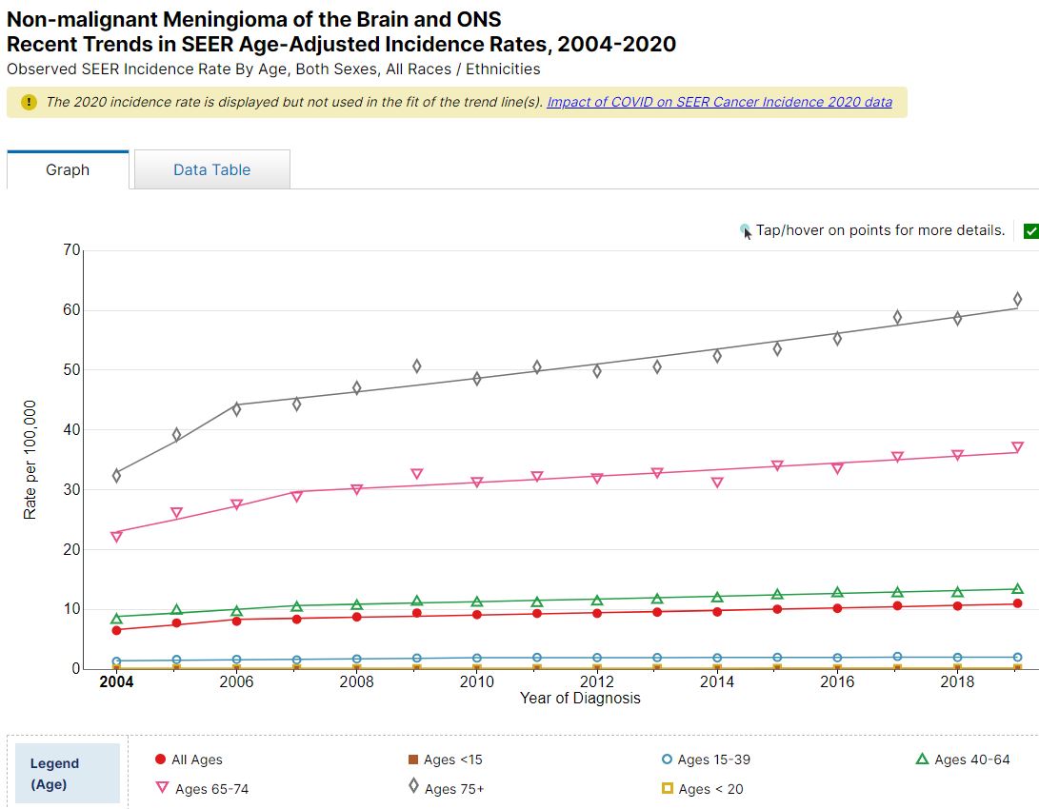
Task: Select the pink triangle Ages 65-74 legend marker
Action: (x=161, y=788)
